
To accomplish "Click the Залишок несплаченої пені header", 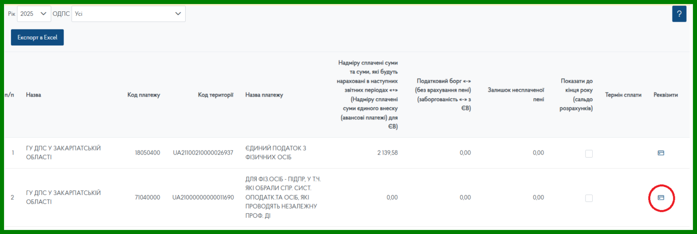I will (x=516, y=95).
